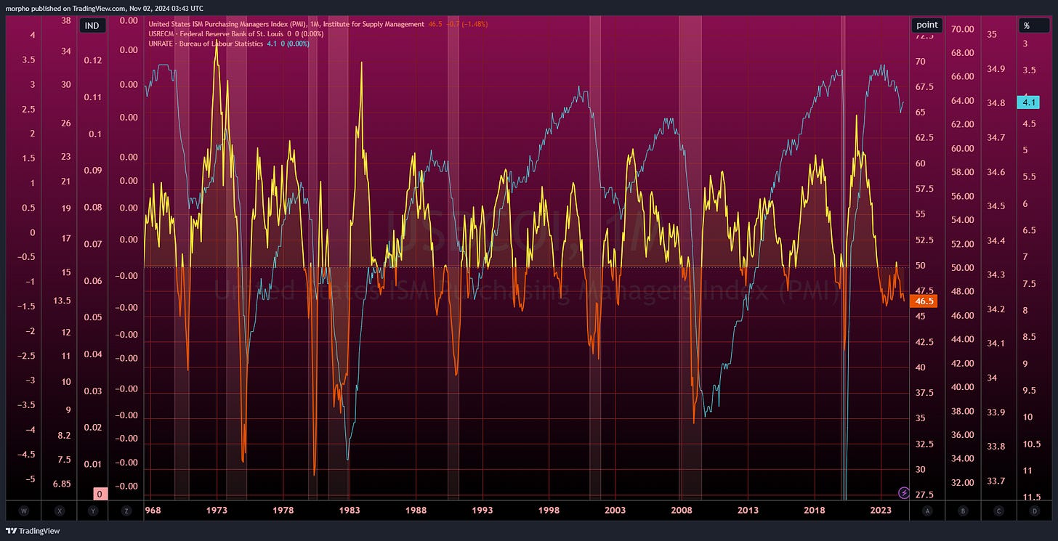Click the 1983 label on time axis
Image resolution: width=1058 pixels, height=541 pixels.
pyautogui.click(x=350, y=511)
